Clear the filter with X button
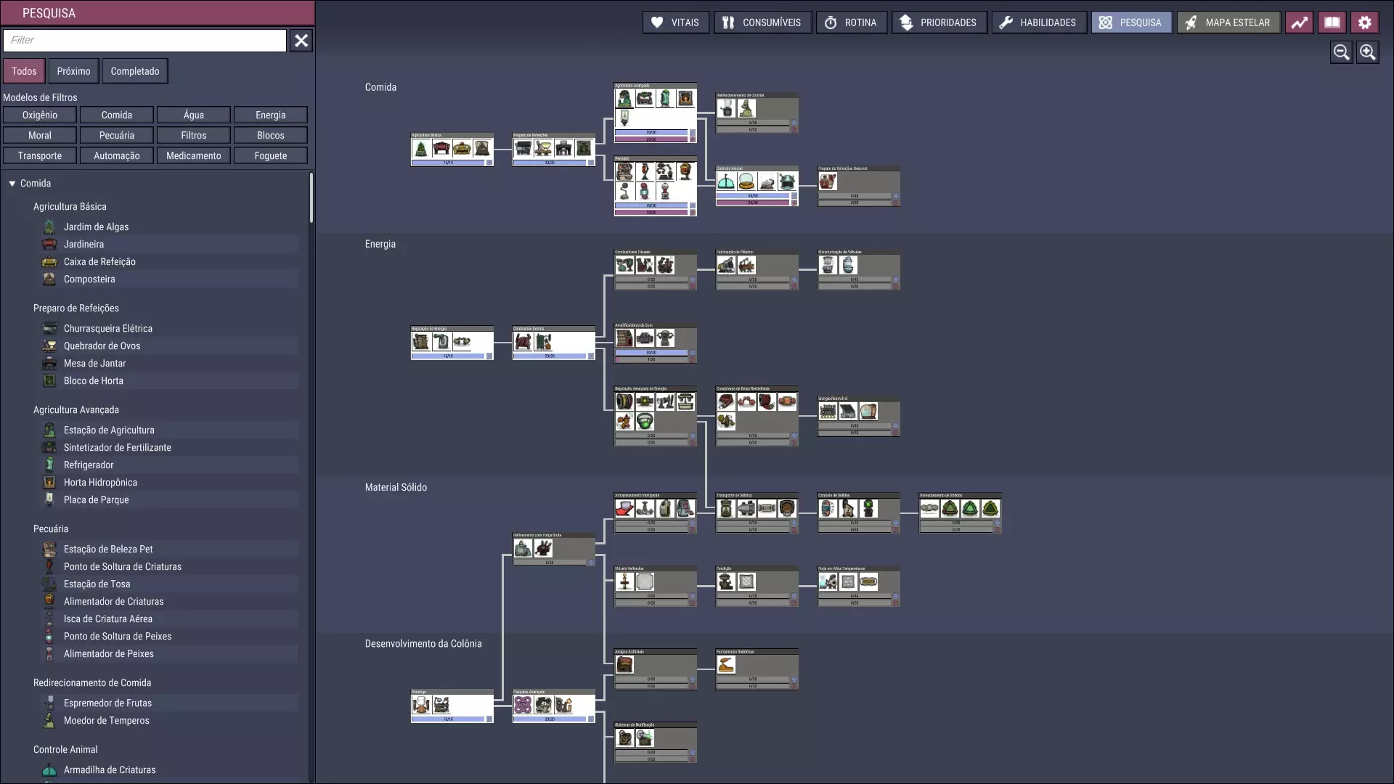 pyautogui.click(x=301, y=41)
